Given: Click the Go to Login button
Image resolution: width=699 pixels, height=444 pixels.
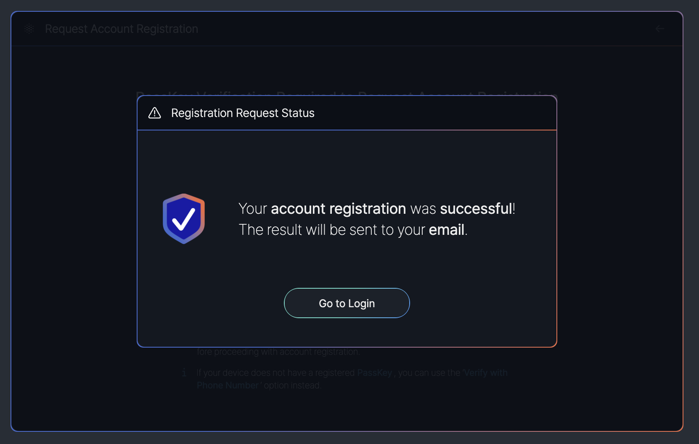Looking at the screenshot, I should (347, 303).
